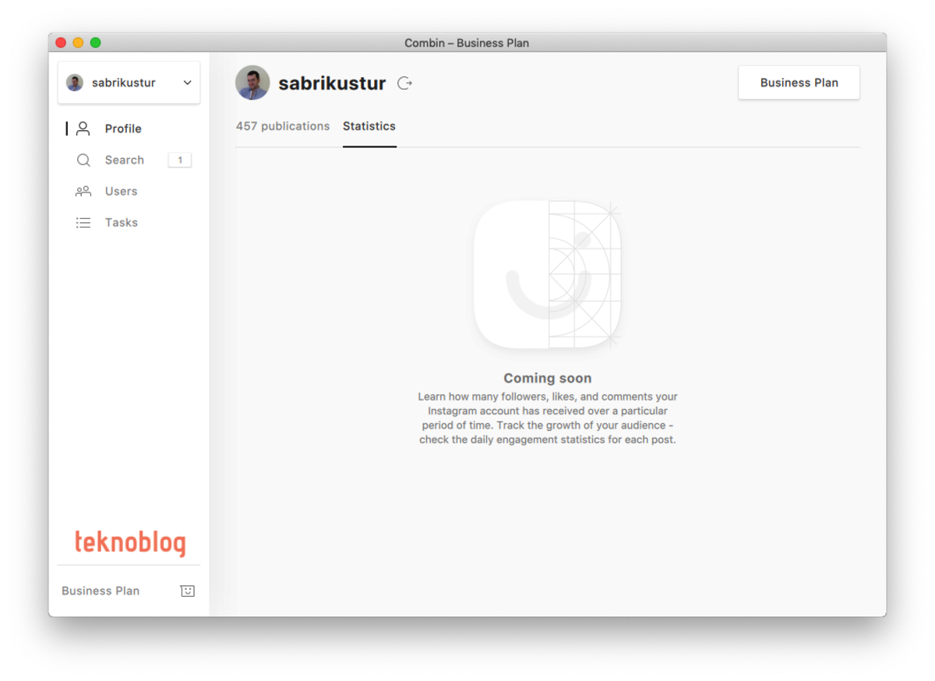
Task: Click the Business Plan button at top right
Action: 799,83
